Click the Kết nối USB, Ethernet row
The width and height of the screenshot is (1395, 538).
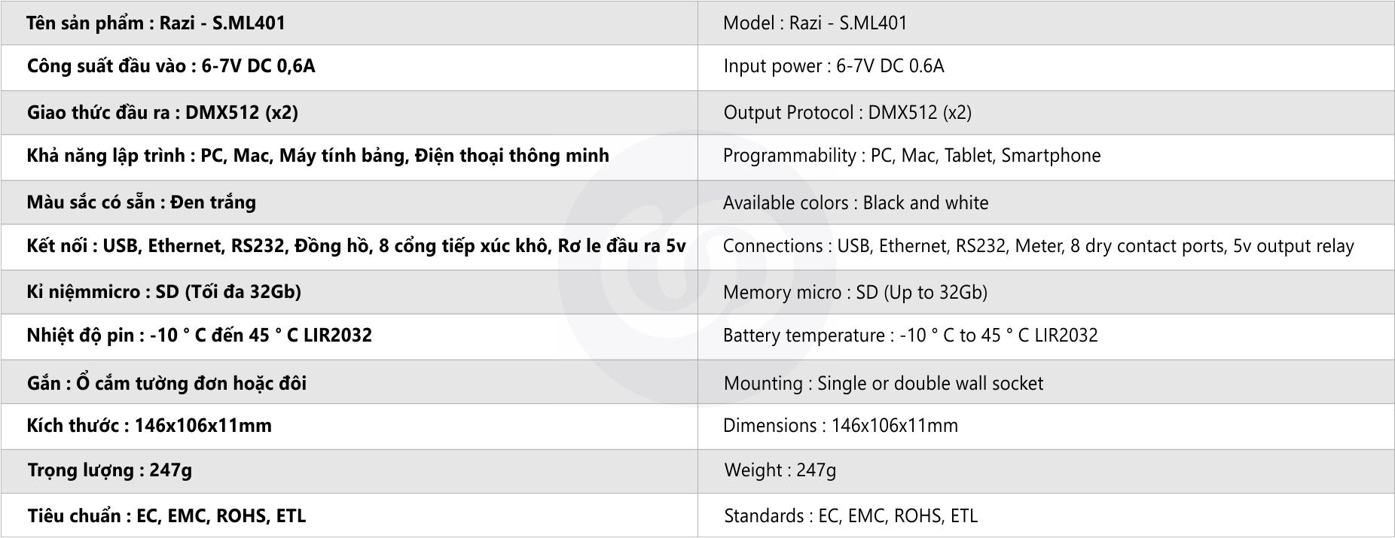pyautogui.click(x=356, y=246)
